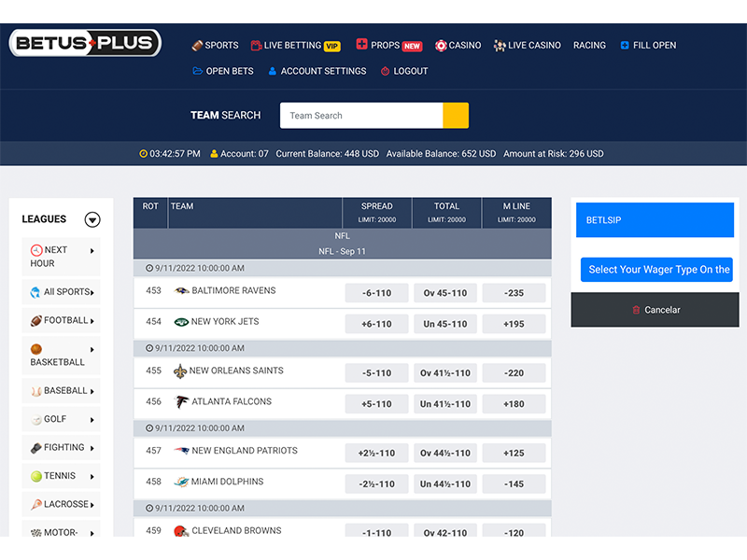Click the Fighting glove icon

36,448
